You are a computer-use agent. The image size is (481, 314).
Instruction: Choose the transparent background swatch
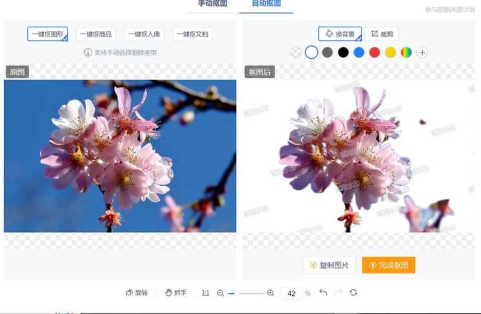296,52
